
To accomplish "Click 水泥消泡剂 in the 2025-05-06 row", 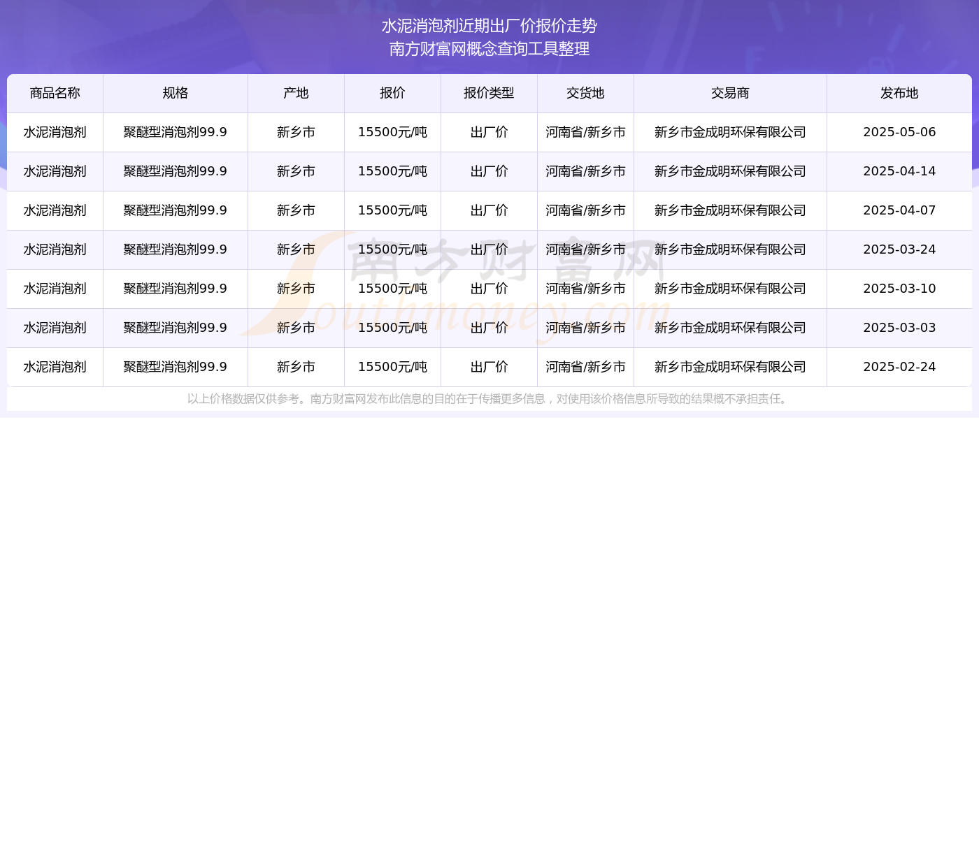I will (55, 132).
